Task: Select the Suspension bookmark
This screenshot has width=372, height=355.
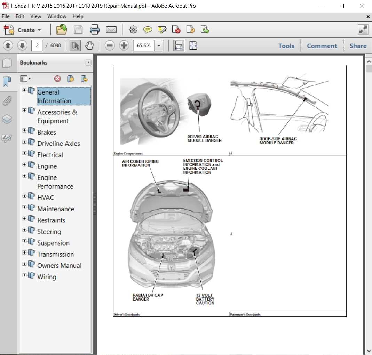Action: point(53,243)
